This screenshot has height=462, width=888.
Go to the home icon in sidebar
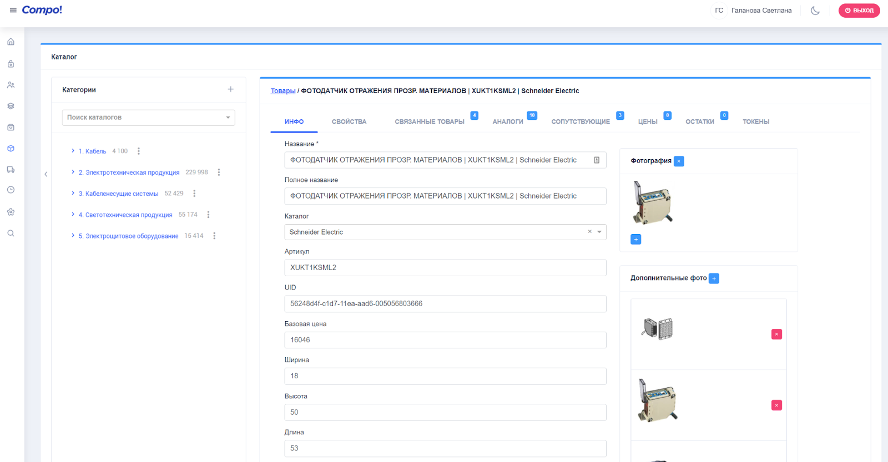11,42
